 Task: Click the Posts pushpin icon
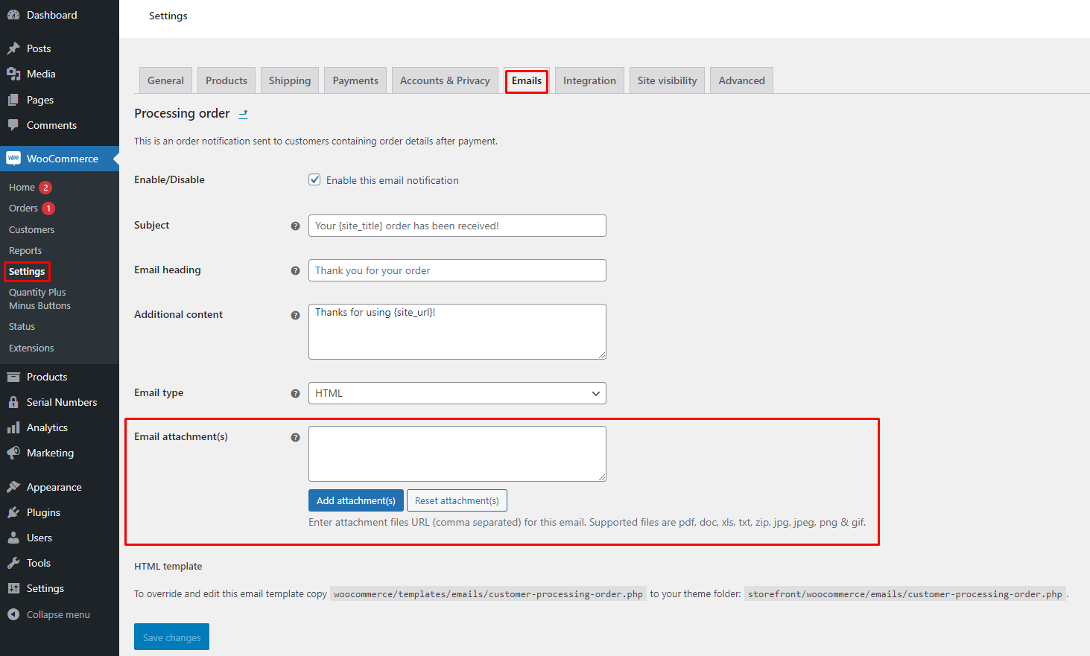tap(13, 48)
